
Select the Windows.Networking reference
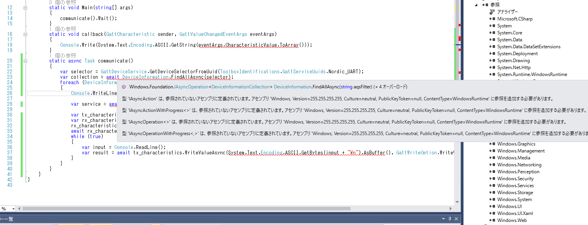pos(519,165)
